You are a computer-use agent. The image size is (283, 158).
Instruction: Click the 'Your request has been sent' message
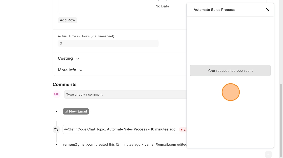[x=230, y=71]
